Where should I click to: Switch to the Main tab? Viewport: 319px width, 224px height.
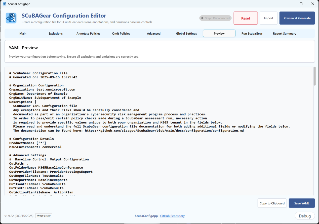[23, 34]
